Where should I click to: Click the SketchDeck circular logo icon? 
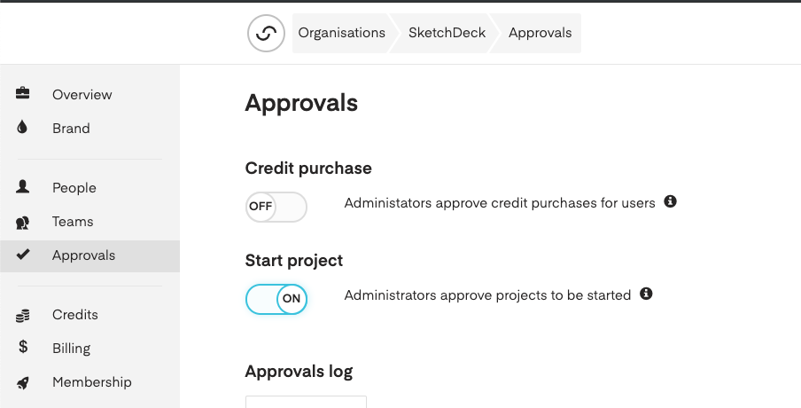point(266,33)
